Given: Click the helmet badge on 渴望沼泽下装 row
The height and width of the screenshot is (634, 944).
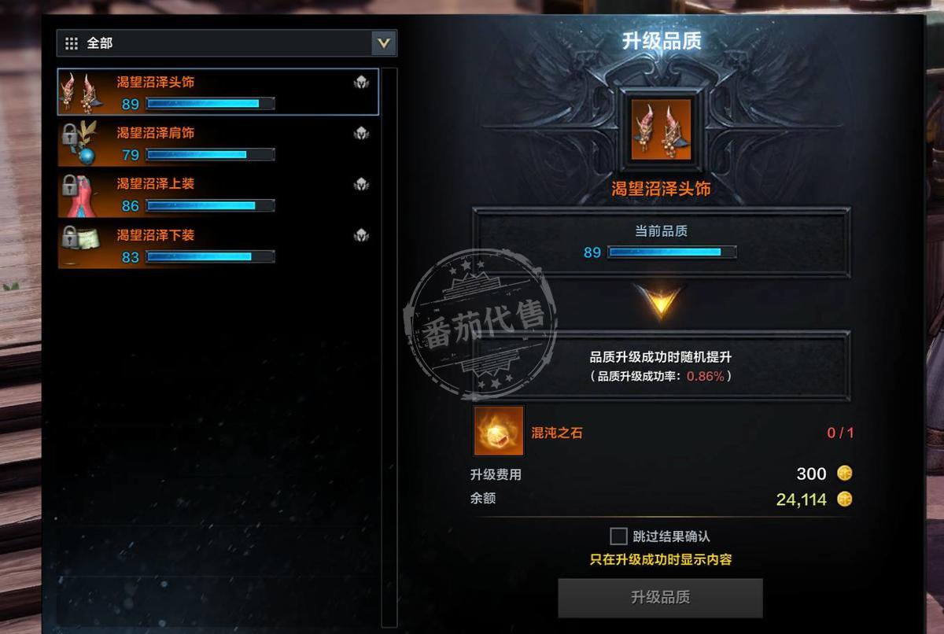Looking at the screenshot, I should coord(362,235).
